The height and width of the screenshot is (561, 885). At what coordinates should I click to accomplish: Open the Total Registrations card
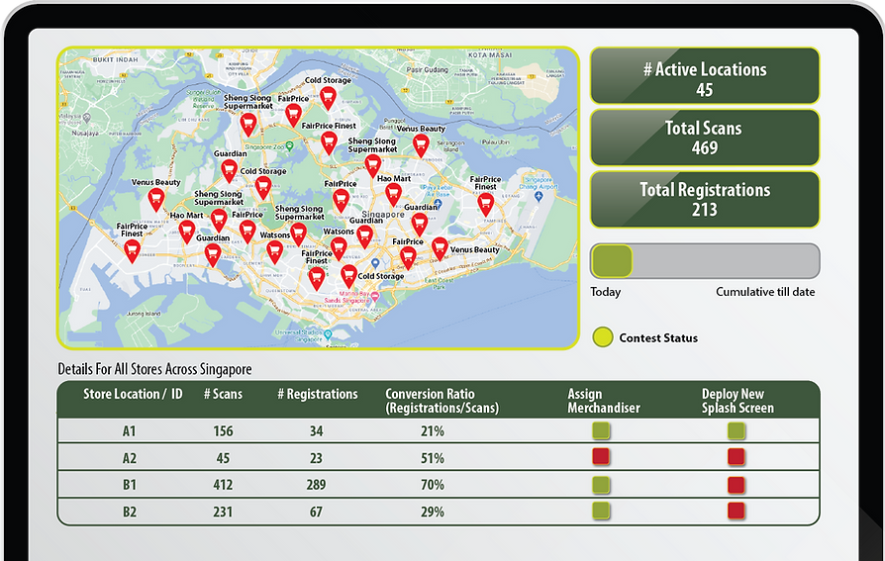[x=705, y=200]
